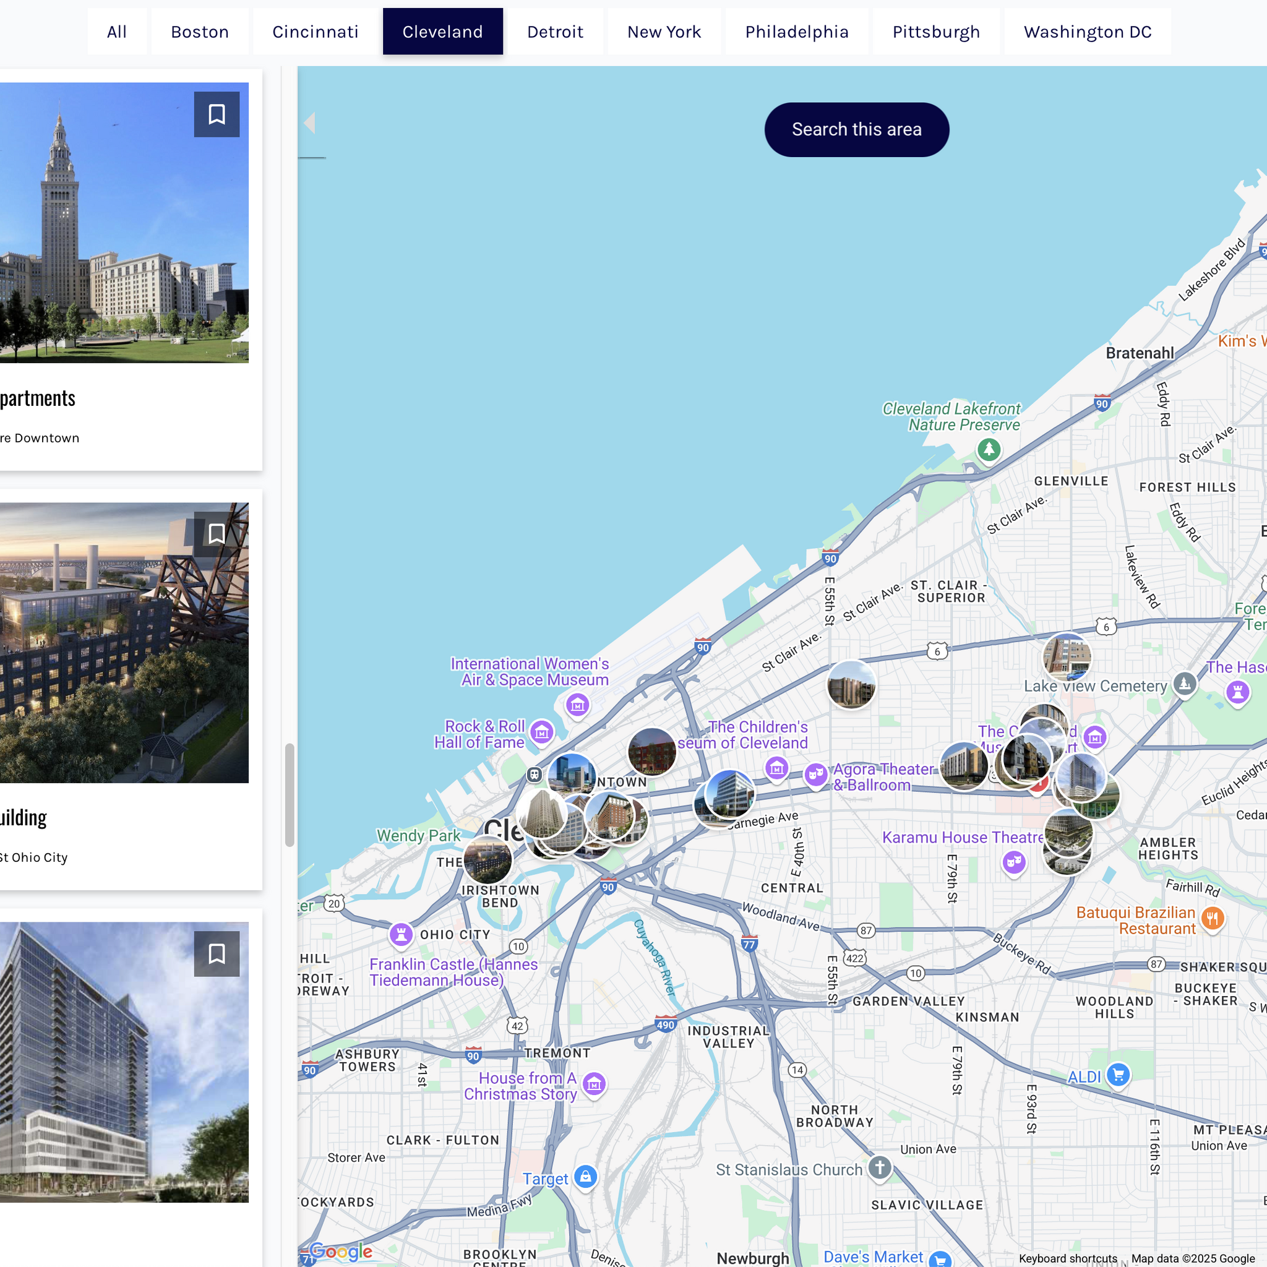Open the Washington DC tab
1267x1267 pixels.
[x=1088, y=32]
